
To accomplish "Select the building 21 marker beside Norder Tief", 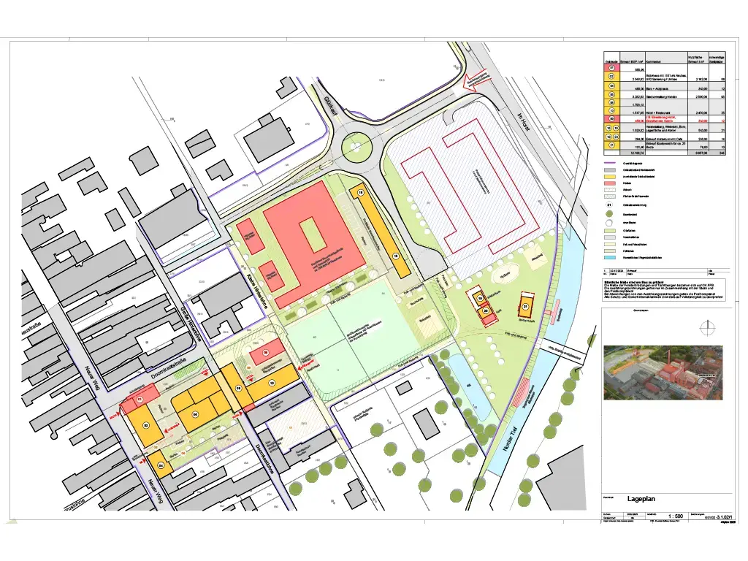I will [524, 305].
